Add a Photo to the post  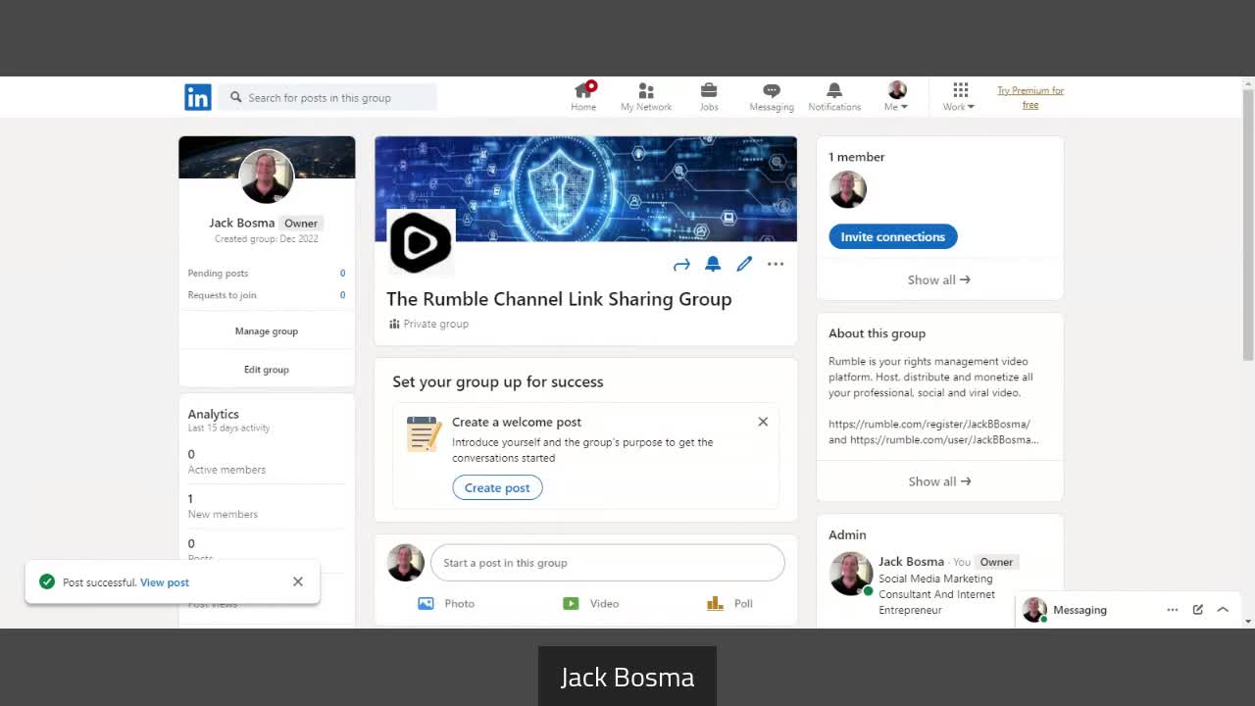click(x=446, y=603)
